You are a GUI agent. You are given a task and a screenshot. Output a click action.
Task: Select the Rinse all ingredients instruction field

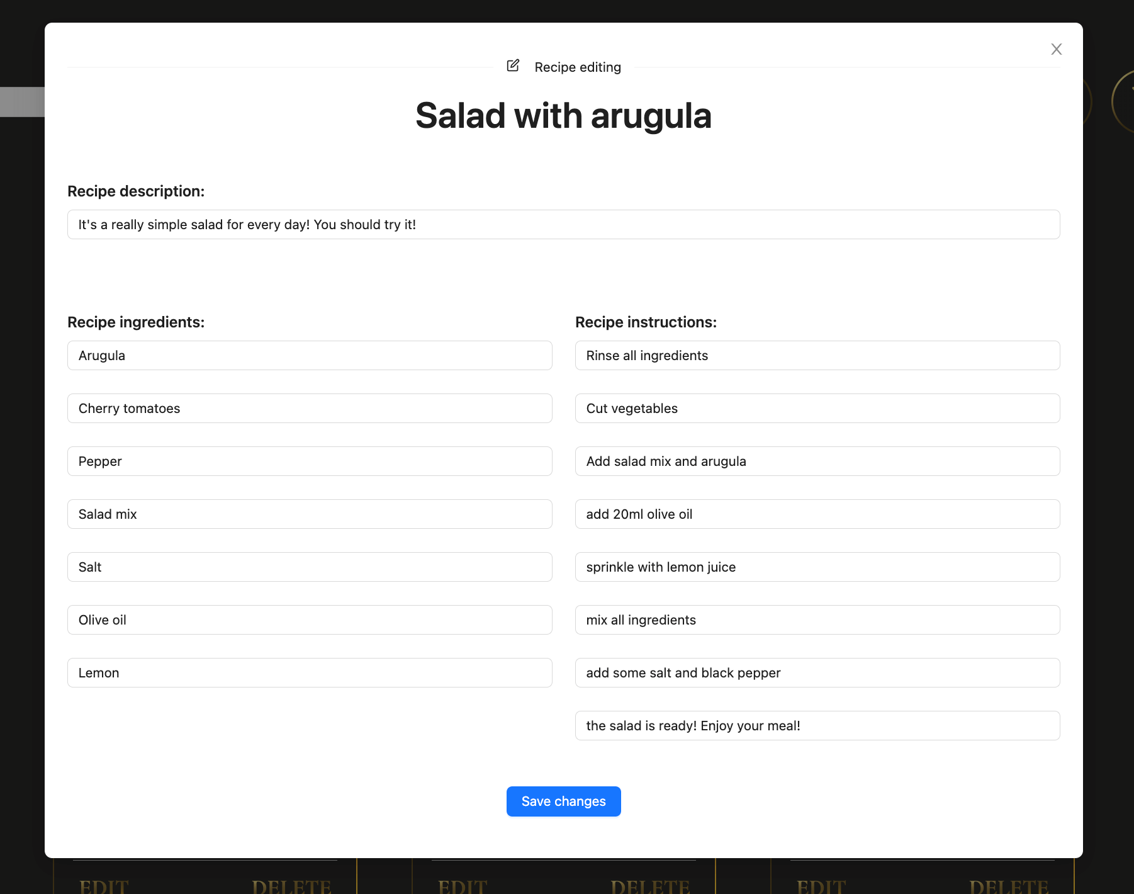(x=817, y=355)
